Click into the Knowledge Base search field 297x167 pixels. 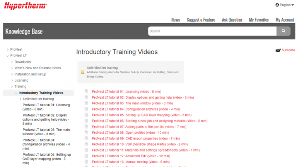(212, 31)
